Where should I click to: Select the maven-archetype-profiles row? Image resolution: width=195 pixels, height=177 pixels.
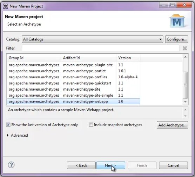point(74,77)
